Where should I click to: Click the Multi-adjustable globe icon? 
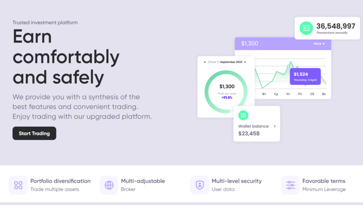pos(109,185)
